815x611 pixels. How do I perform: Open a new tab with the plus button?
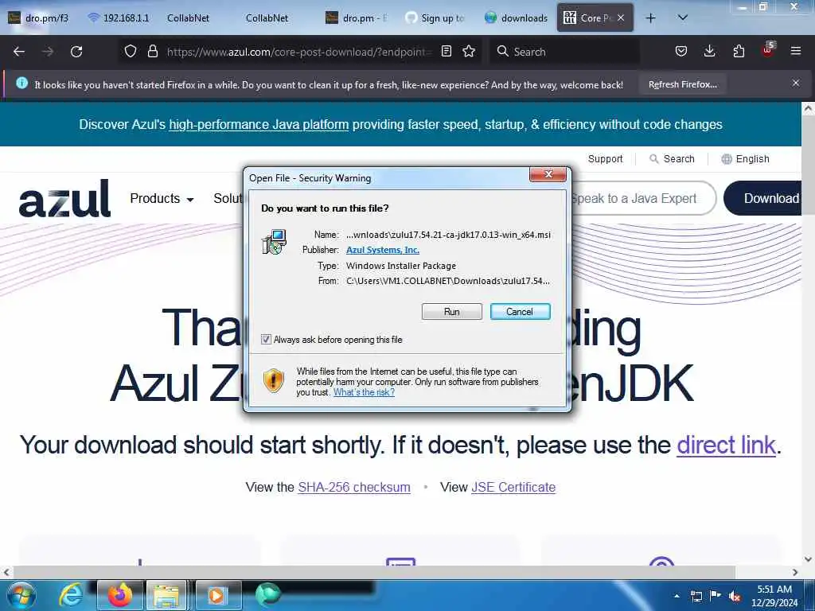pyautogui.click(x=650, y=18)
